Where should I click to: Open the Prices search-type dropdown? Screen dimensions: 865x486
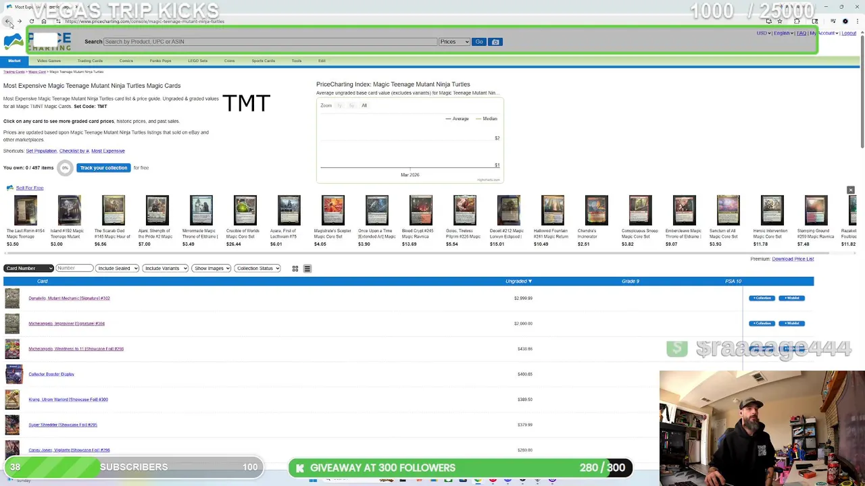point(454,42)
